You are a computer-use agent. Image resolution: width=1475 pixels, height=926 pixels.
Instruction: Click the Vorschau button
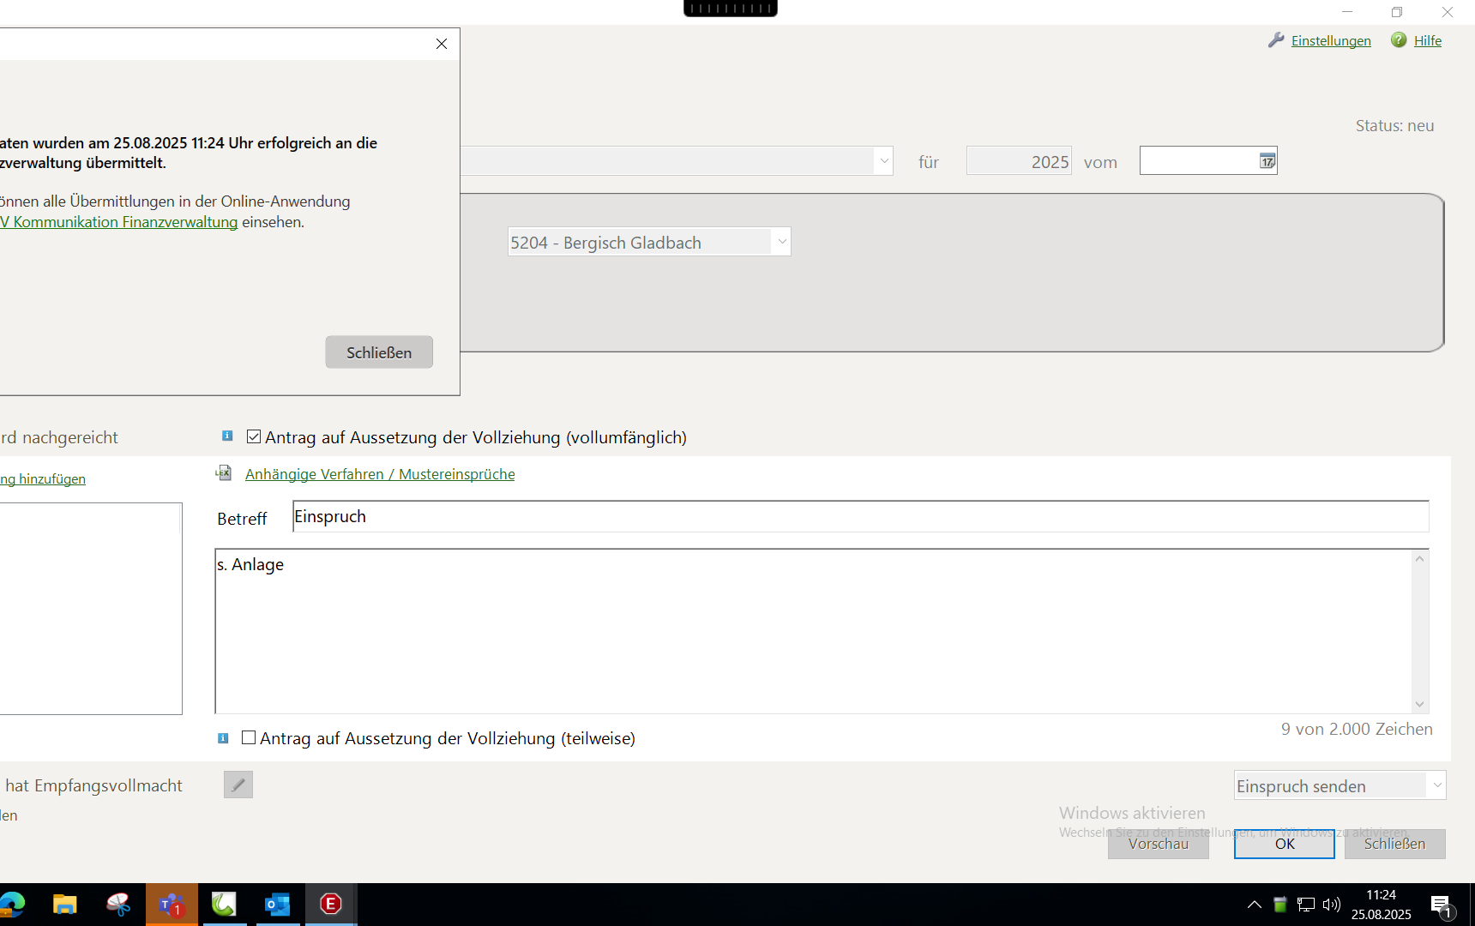click(x=1158, y=844)
